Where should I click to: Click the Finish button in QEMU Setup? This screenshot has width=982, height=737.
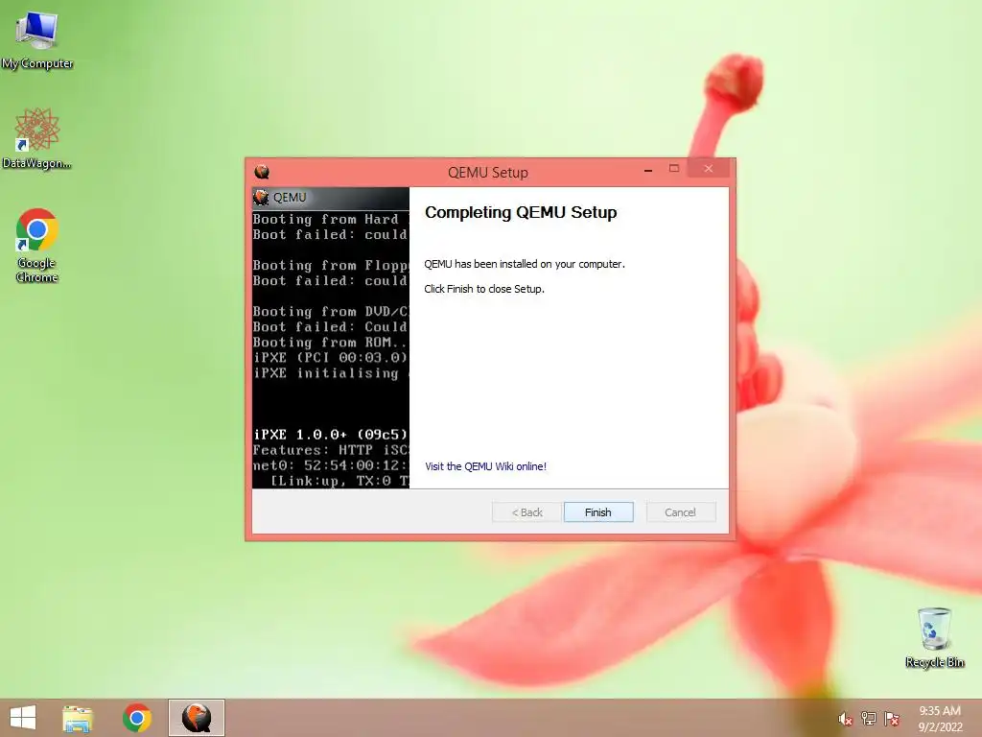[x=598, y=512]
